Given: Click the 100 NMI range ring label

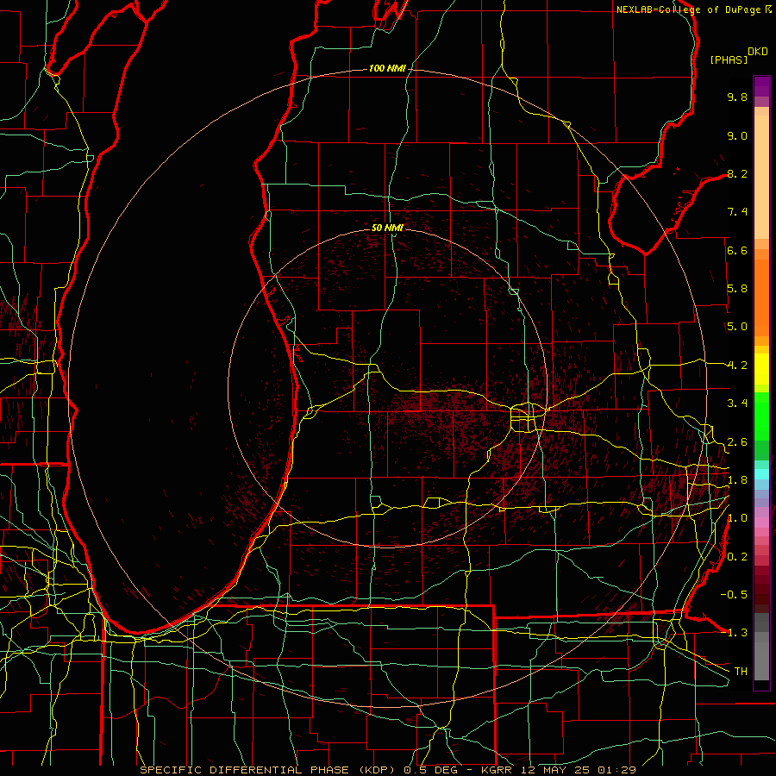Looking at the screenshot, I should (387, 68).
